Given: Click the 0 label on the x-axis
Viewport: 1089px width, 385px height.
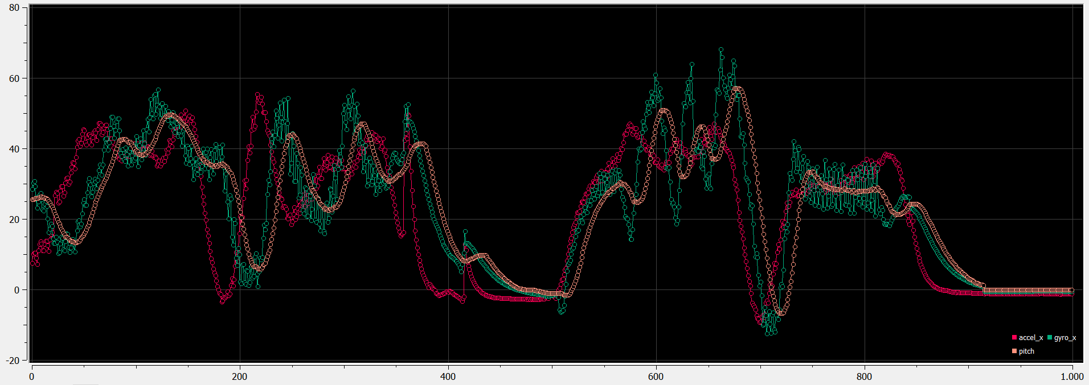Looking at the screenshot, I should pos(32,376).
